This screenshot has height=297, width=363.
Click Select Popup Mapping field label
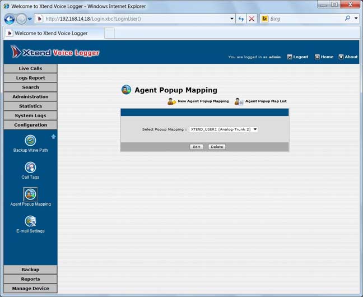pos(164,129)
